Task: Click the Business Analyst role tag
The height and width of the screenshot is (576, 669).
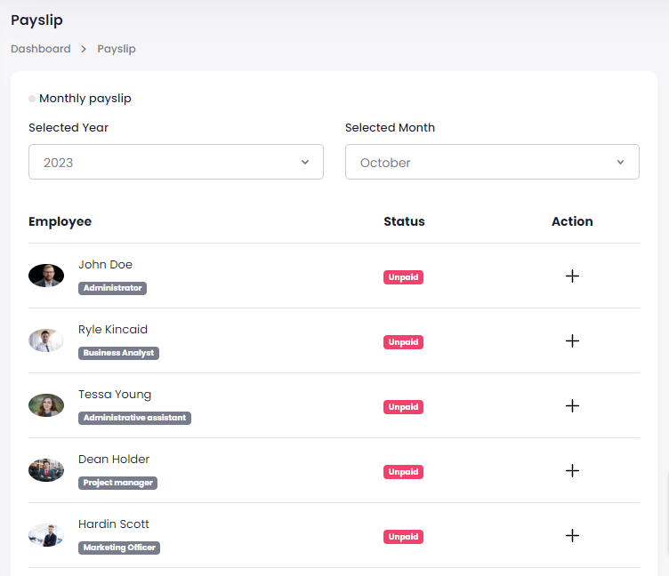Action: [118, 353]
